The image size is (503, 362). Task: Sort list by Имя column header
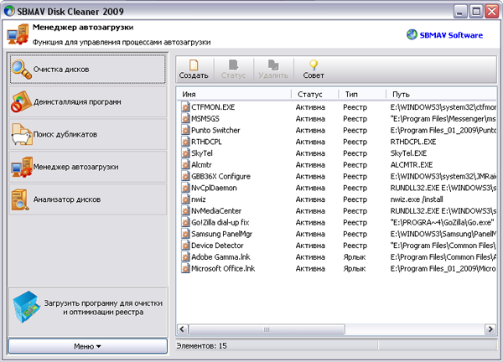coord(234,94)
